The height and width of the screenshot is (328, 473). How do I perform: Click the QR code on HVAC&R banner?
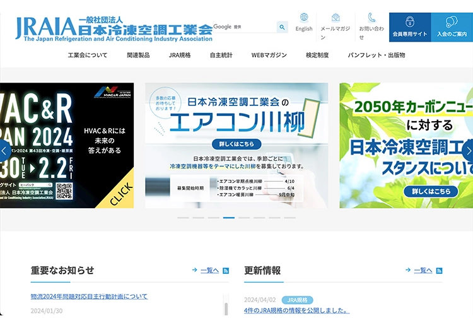64,191
